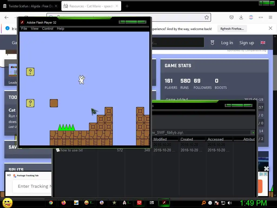The height and width of the screenshot is (208, 277).
Task: Expand the 7-Zip address path dropdown
Action: [253, 132]
